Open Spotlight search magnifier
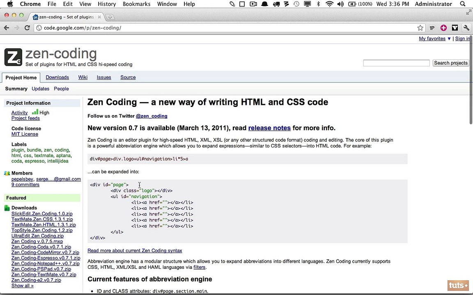The width and height of the screenshot is (473, 295). tap(462, 4)
